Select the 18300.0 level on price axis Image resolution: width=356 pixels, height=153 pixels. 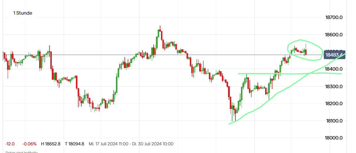tap(334, 86)
